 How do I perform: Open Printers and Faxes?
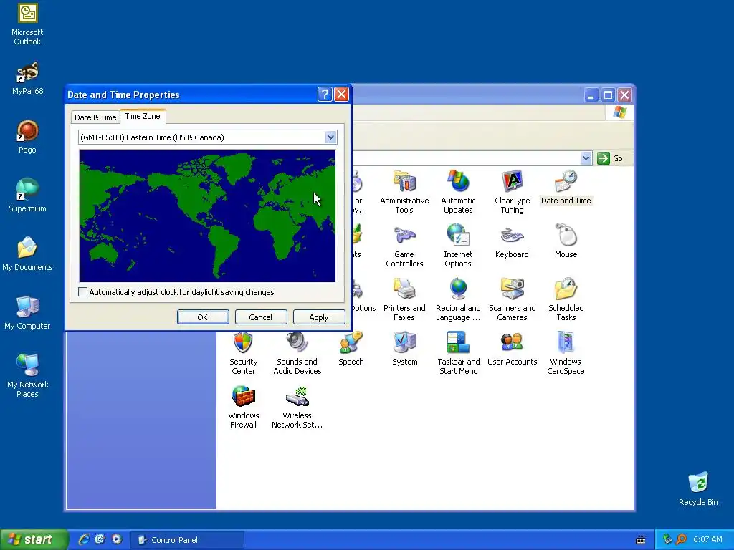pos(404,299)
